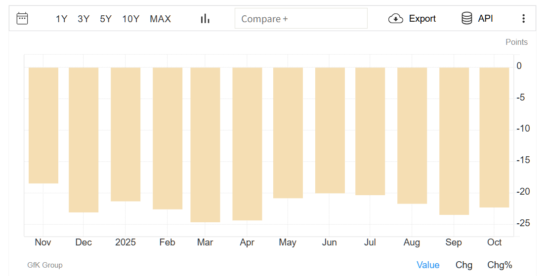
Task: Show MAX historical data range
Action: 160,19
